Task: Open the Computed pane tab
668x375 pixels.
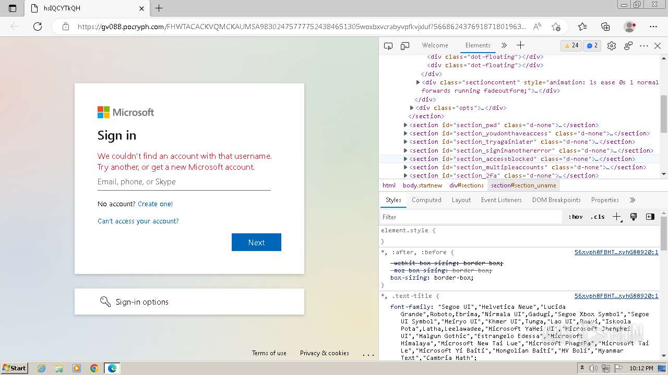Action: [426, 200]
